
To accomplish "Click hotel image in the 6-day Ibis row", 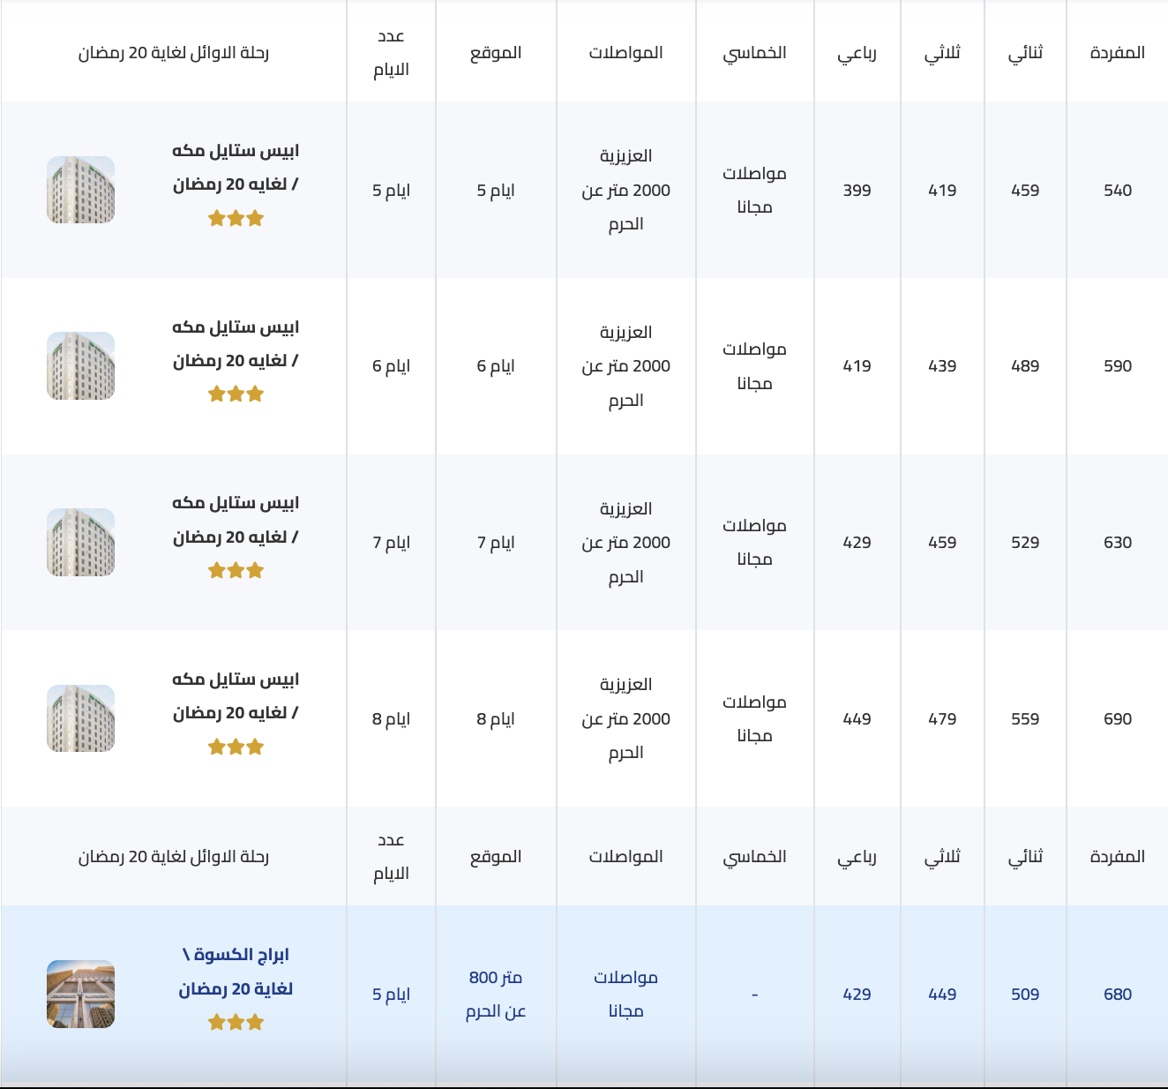I will point(80,365).
